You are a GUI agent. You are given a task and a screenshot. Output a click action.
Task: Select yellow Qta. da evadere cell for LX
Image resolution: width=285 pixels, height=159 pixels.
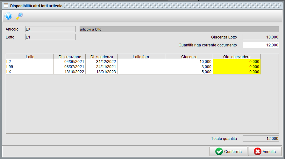point(237,72)
